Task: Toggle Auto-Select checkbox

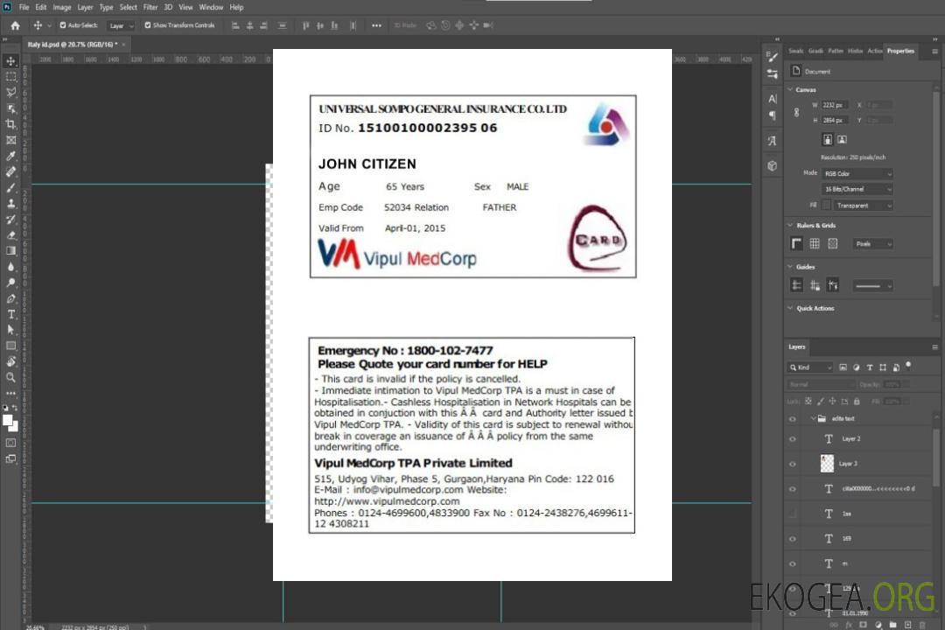Action: (x=63, y=25)
